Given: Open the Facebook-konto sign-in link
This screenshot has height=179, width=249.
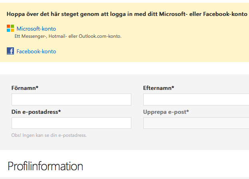Looking at the screenshot, I should (x=36, y=51).
